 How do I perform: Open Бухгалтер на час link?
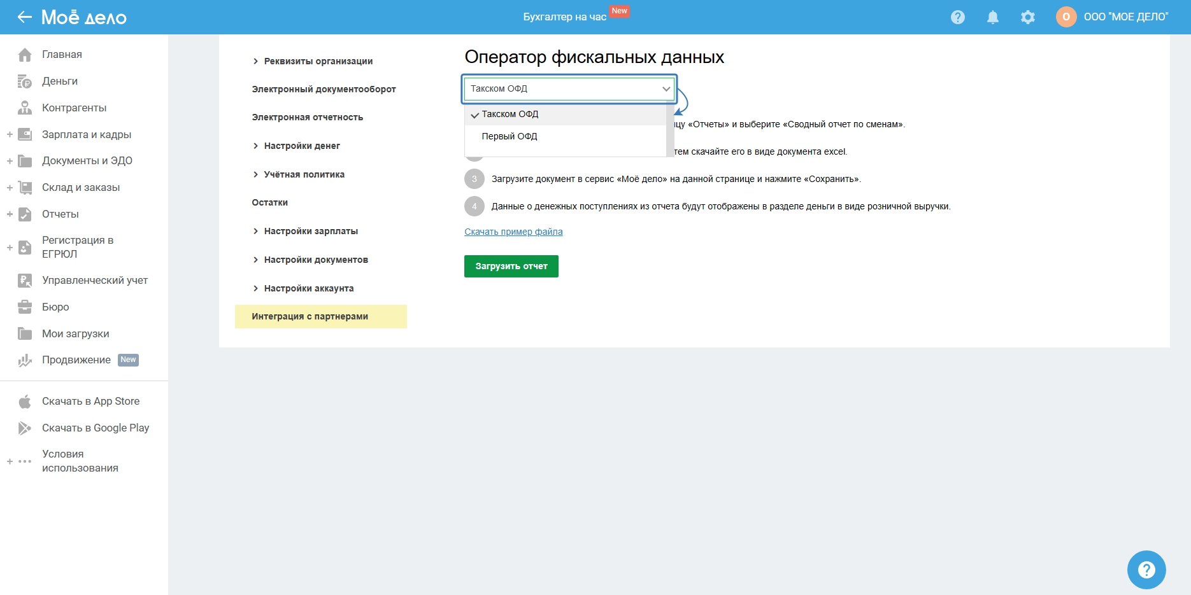[x=565, y=17]
